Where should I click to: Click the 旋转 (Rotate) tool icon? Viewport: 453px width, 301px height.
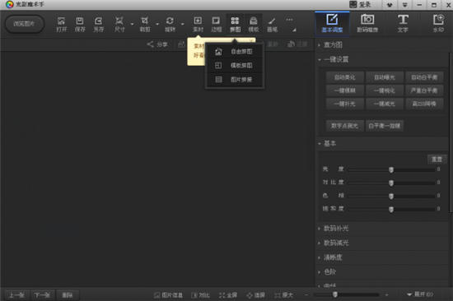click(170, 24)
